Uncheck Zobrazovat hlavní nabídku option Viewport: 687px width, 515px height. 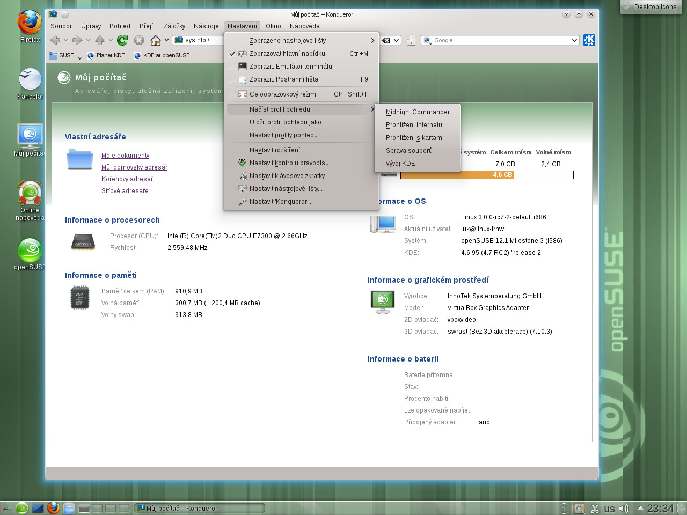pos(232,54)
